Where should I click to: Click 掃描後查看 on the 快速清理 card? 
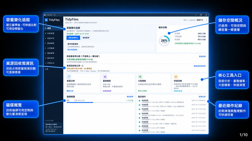178,91
